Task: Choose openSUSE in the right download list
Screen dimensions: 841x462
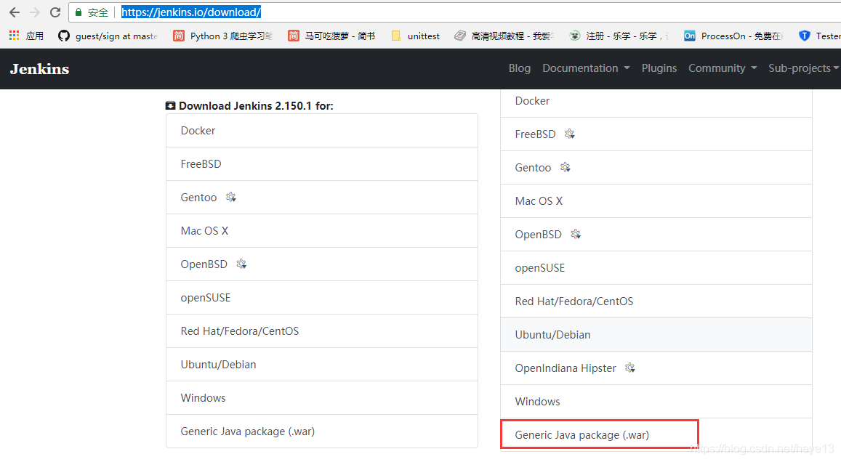Action: [x=656, y=267]
